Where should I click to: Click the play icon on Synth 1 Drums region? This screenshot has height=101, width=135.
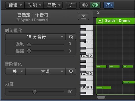tap(100, 21)
